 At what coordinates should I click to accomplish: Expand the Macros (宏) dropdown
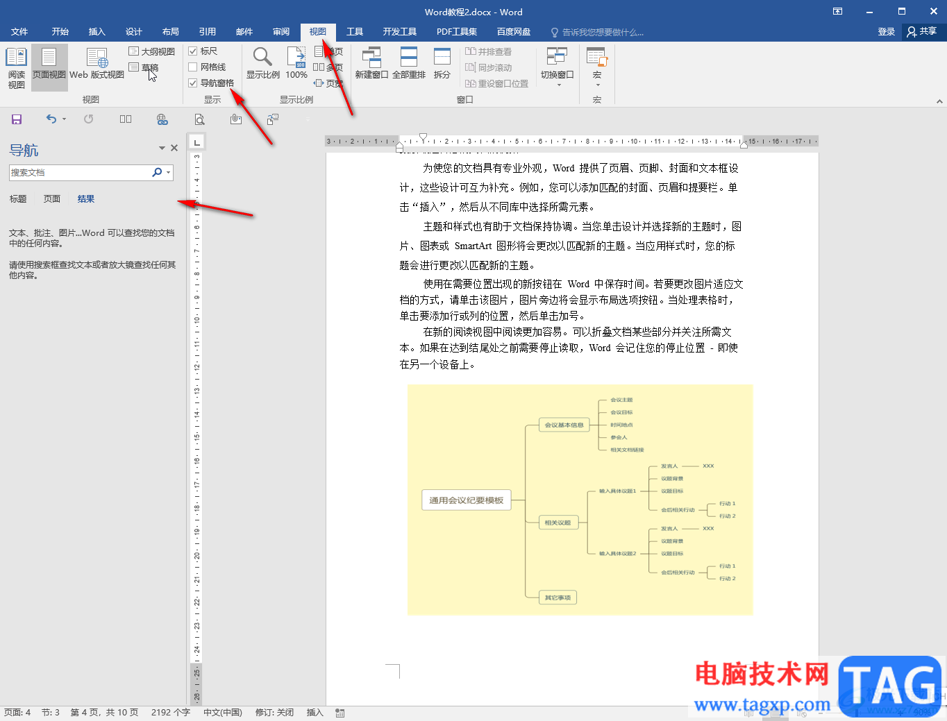click(x=597, y=67)
